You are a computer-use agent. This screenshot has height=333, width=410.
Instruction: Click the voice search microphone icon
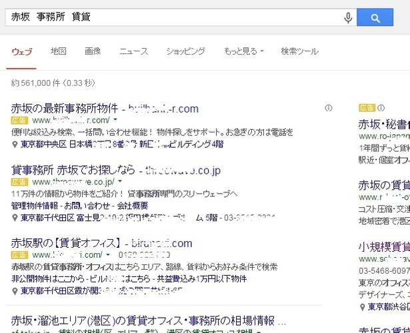[x=348, y=18]
